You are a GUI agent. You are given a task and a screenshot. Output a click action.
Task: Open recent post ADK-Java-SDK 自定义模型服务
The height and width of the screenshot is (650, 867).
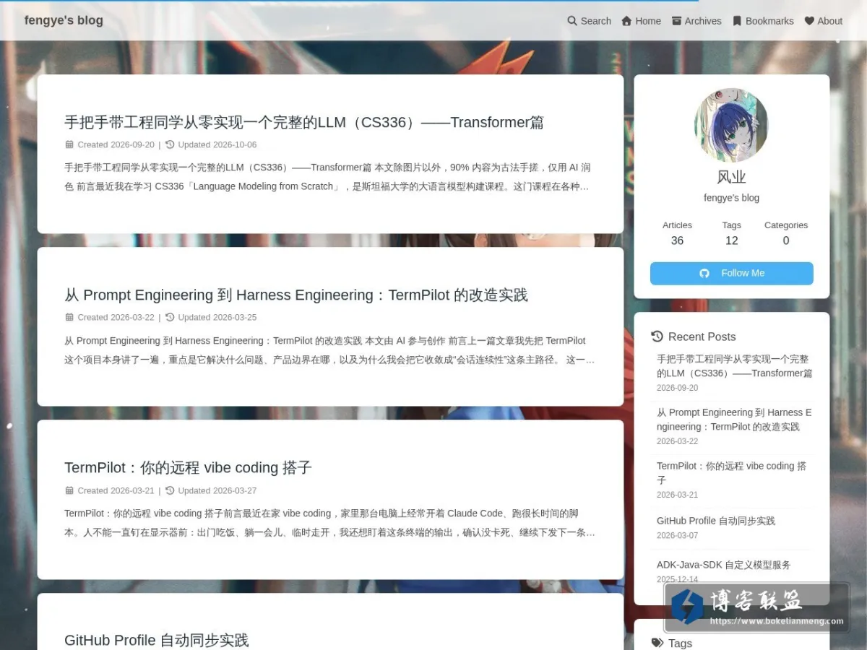[724, 565]
